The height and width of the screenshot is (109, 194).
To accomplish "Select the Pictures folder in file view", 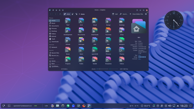I will [x=108, y=51].
